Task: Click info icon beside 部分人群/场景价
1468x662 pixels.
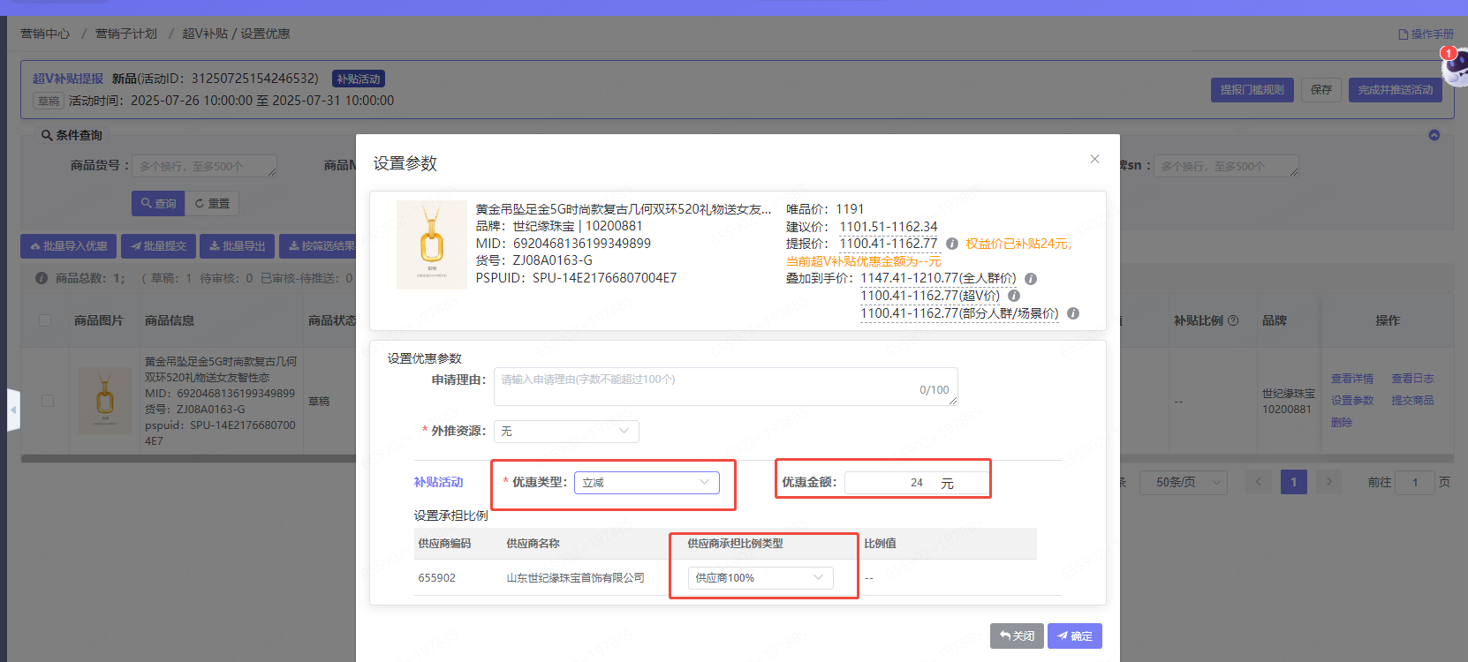Action: click(1073, 313)
